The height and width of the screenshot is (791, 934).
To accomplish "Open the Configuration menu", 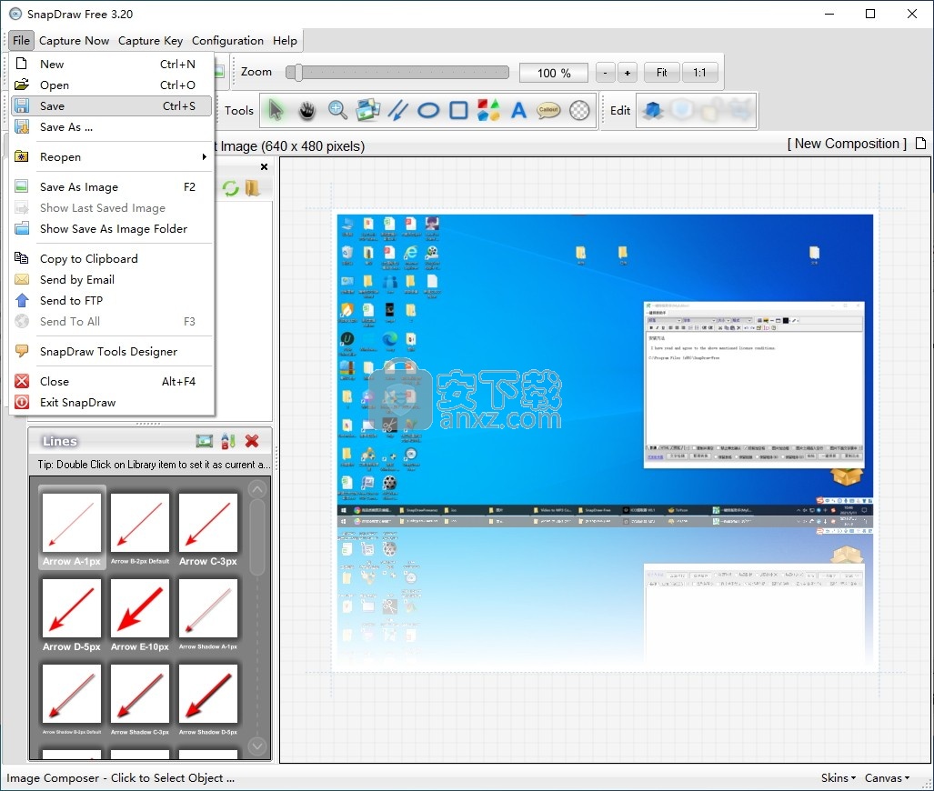I will (x=227, y=41).
